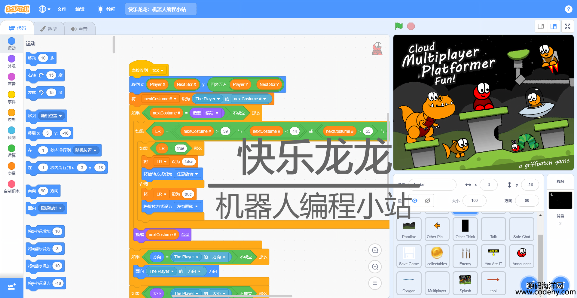Viewport: 577px width, 298px height.
Task: Show the sprite on stage
Action: click(x=415, y=201)
